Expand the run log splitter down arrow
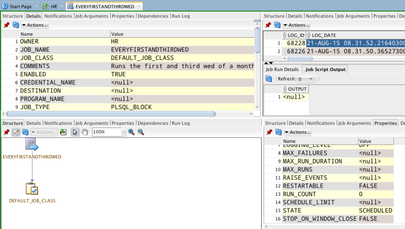This screenshot has width=405, height=229. click(x=271, y=63)
